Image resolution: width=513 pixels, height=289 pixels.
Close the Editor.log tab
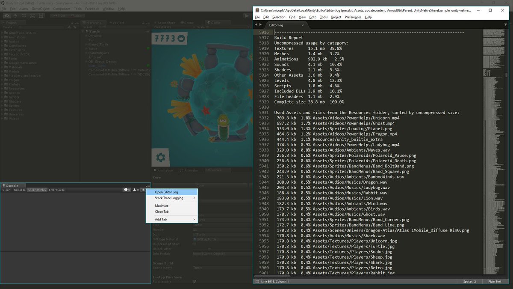pyautogui.click(x=302, y=25)
